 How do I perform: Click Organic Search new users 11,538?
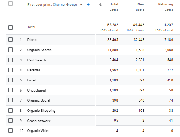[139, 50]
